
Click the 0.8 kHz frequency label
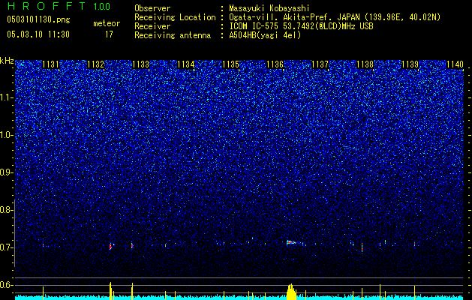pyautogui.click(x=7, y=210)
